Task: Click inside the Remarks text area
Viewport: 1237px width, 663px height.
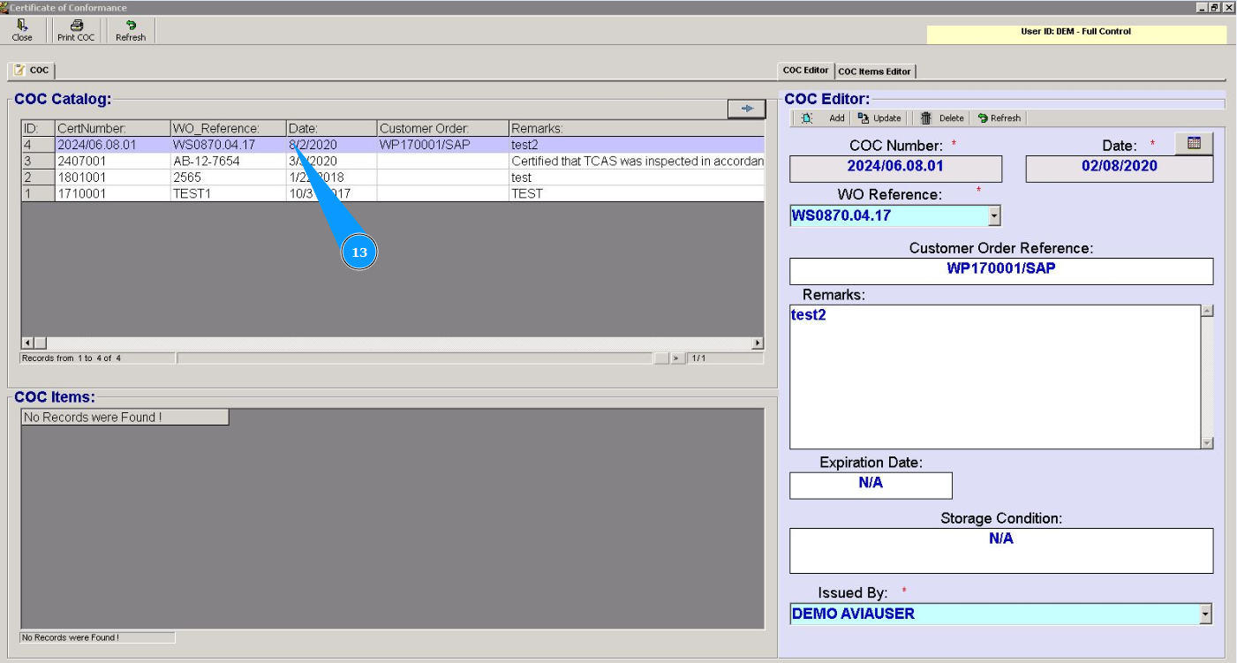Action: tap(995, 377)
